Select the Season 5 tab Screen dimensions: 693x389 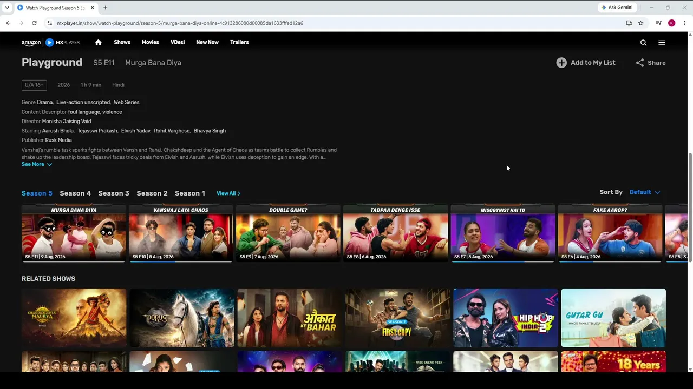pyautogui.click(x=37, y=193)
